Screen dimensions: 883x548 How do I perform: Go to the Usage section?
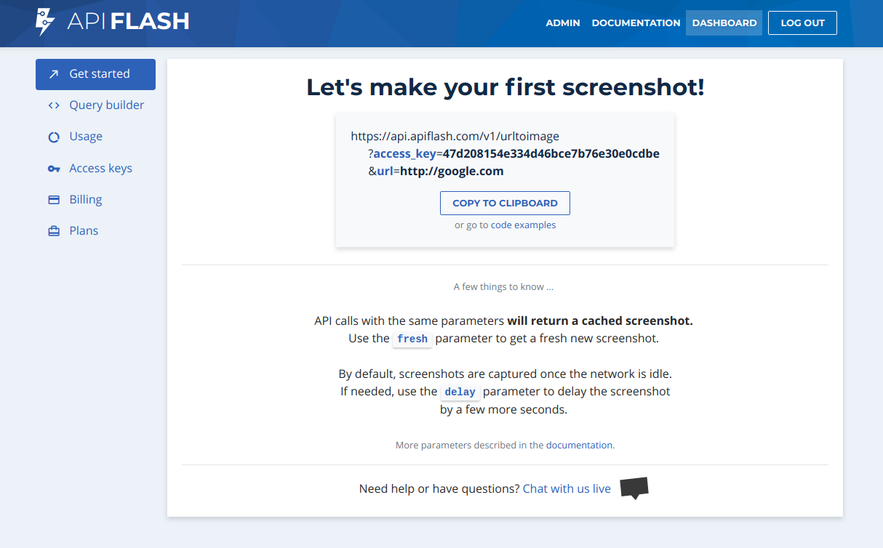95,137
